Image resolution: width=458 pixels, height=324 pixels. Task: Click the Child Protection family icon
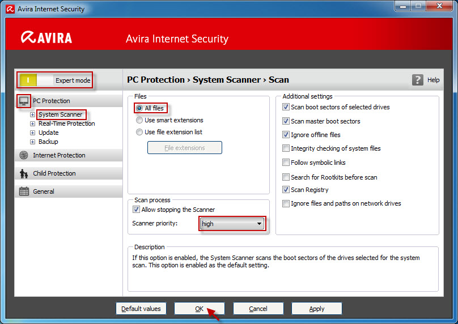coord(24,174)
